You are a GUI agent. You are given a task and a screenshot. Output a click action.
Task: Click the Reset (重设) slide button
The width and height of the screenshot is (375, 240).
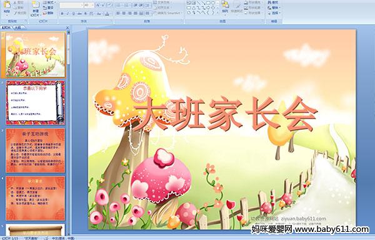click(48, 8)
